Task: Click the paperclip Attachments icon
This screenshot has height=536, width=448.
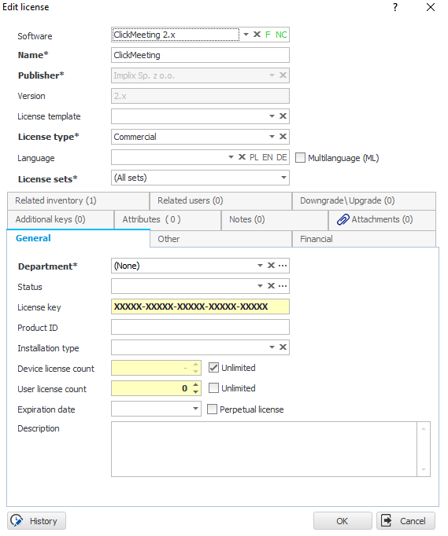Action: 342,219
